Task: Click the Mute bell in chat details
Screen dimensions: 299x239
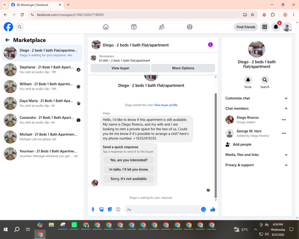Action: (x=248, y=80)
